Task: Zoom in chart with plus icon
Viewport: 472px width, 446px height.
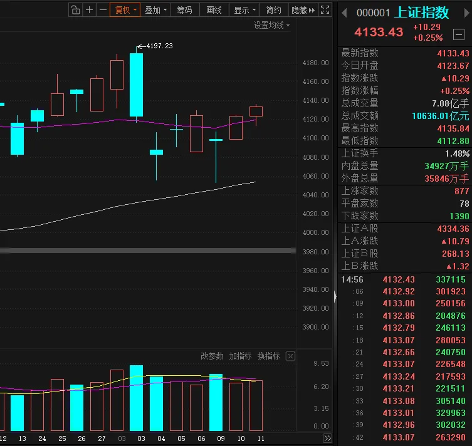Action: (89, 10)
